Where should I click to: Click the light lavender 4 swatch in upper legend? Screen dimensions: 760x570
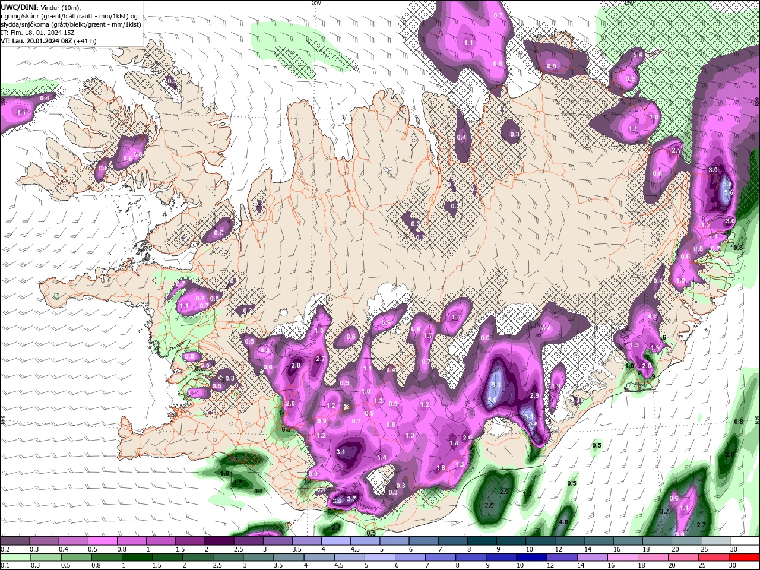pos(335,541)
